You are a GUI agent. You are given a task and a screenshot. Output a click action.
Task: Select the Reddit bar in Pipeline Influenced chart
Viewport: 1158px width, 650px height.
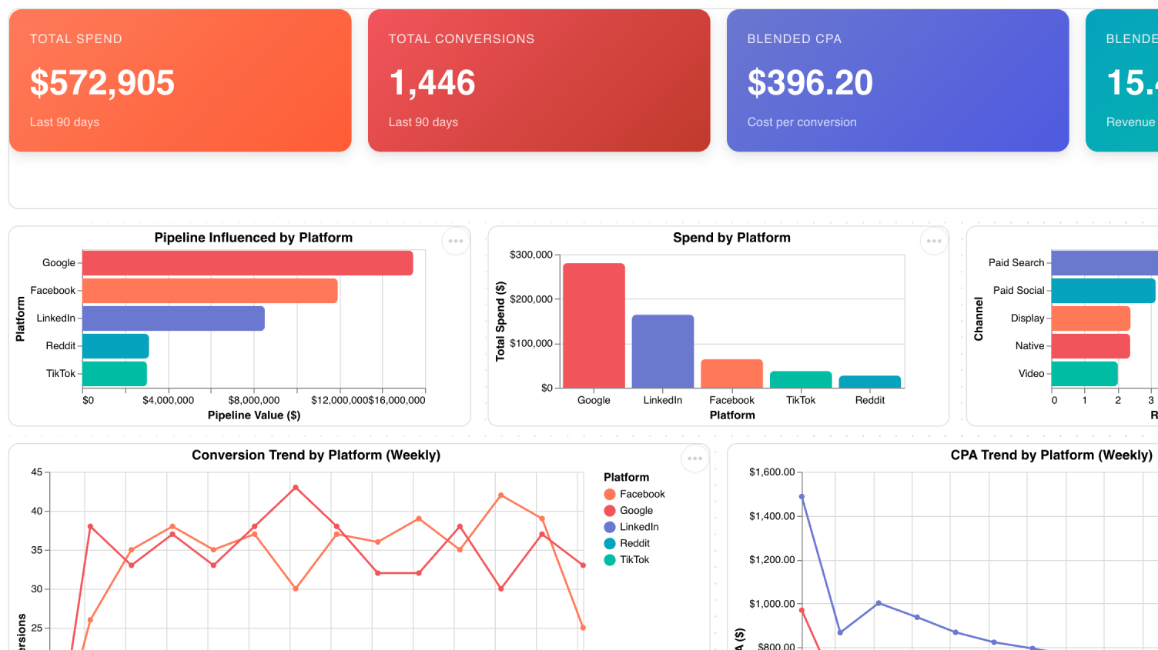tap(115, 346)
